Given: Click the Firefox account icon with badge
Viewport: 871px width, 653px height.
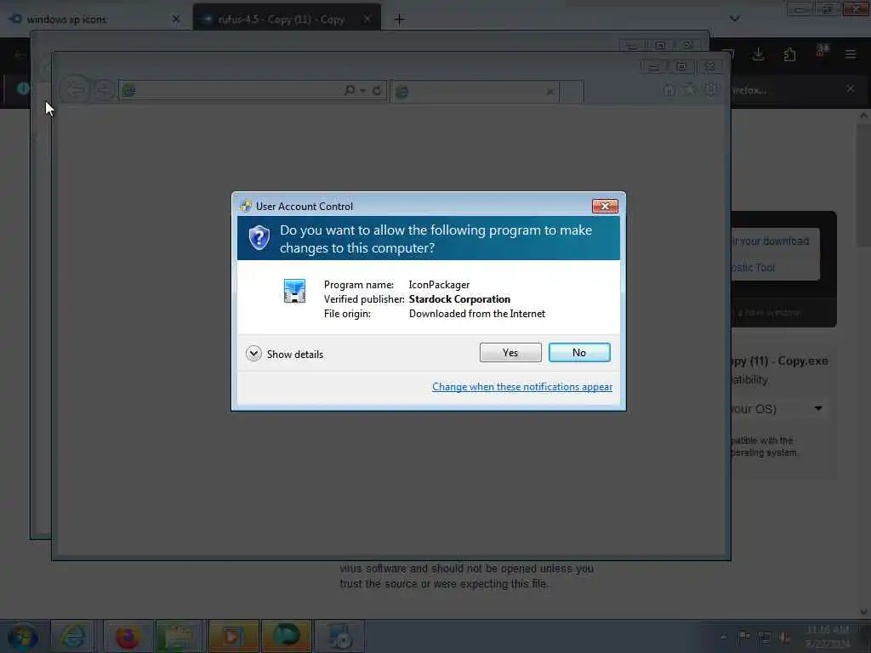Looking at the screenshot, I should click(x=822, y=51).
